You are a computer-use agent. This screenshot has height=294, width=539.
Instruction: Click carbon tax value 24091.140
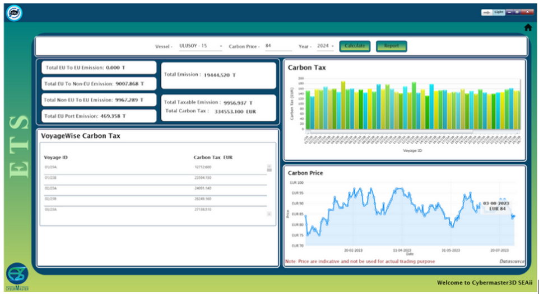(203, 188)
